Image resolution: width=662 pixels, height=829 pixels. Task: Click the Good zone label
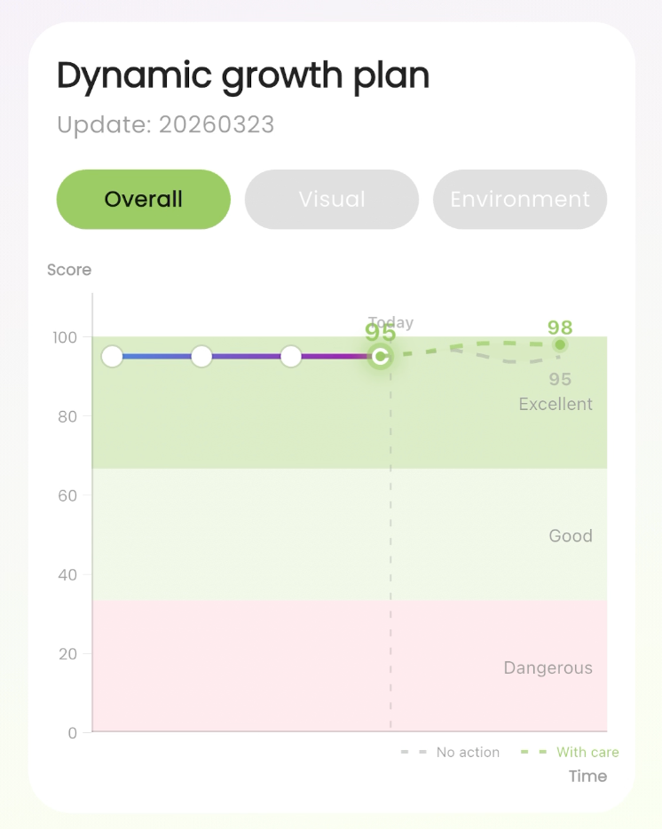(x=571, y=535)
